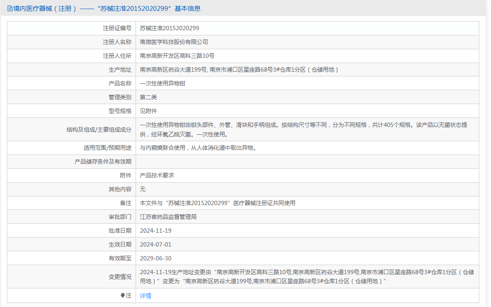Click the production address value starting 南京高新区药谷大道199号
491x307 pixels.
click(239, 70)
